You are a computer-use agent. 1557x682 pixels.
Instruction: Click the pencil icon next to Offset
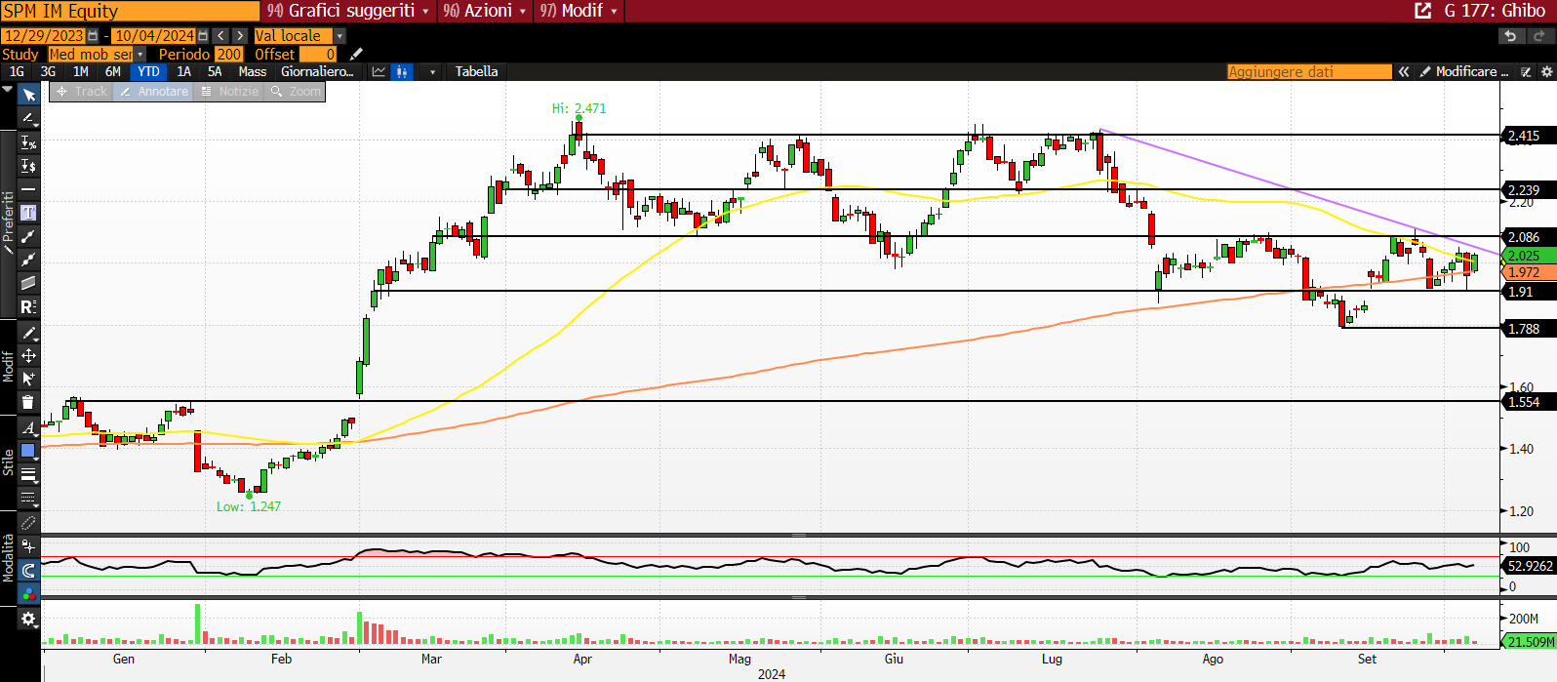point(356,55)
